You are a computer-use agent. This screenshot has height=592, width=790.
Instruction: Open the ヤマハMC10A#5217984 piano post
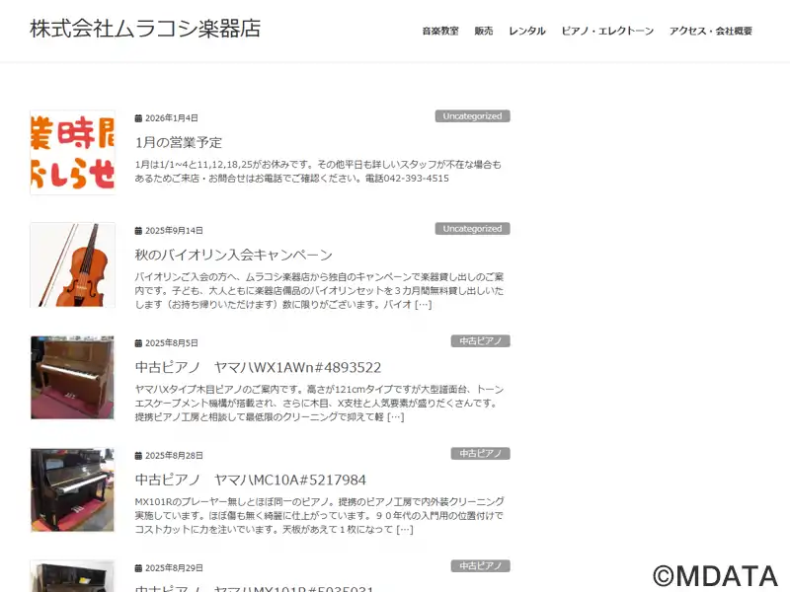click(x=251, y=480)
